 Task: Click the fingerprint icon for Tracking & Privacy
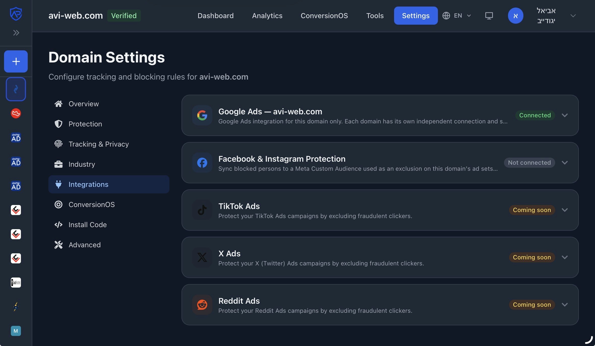58,144
